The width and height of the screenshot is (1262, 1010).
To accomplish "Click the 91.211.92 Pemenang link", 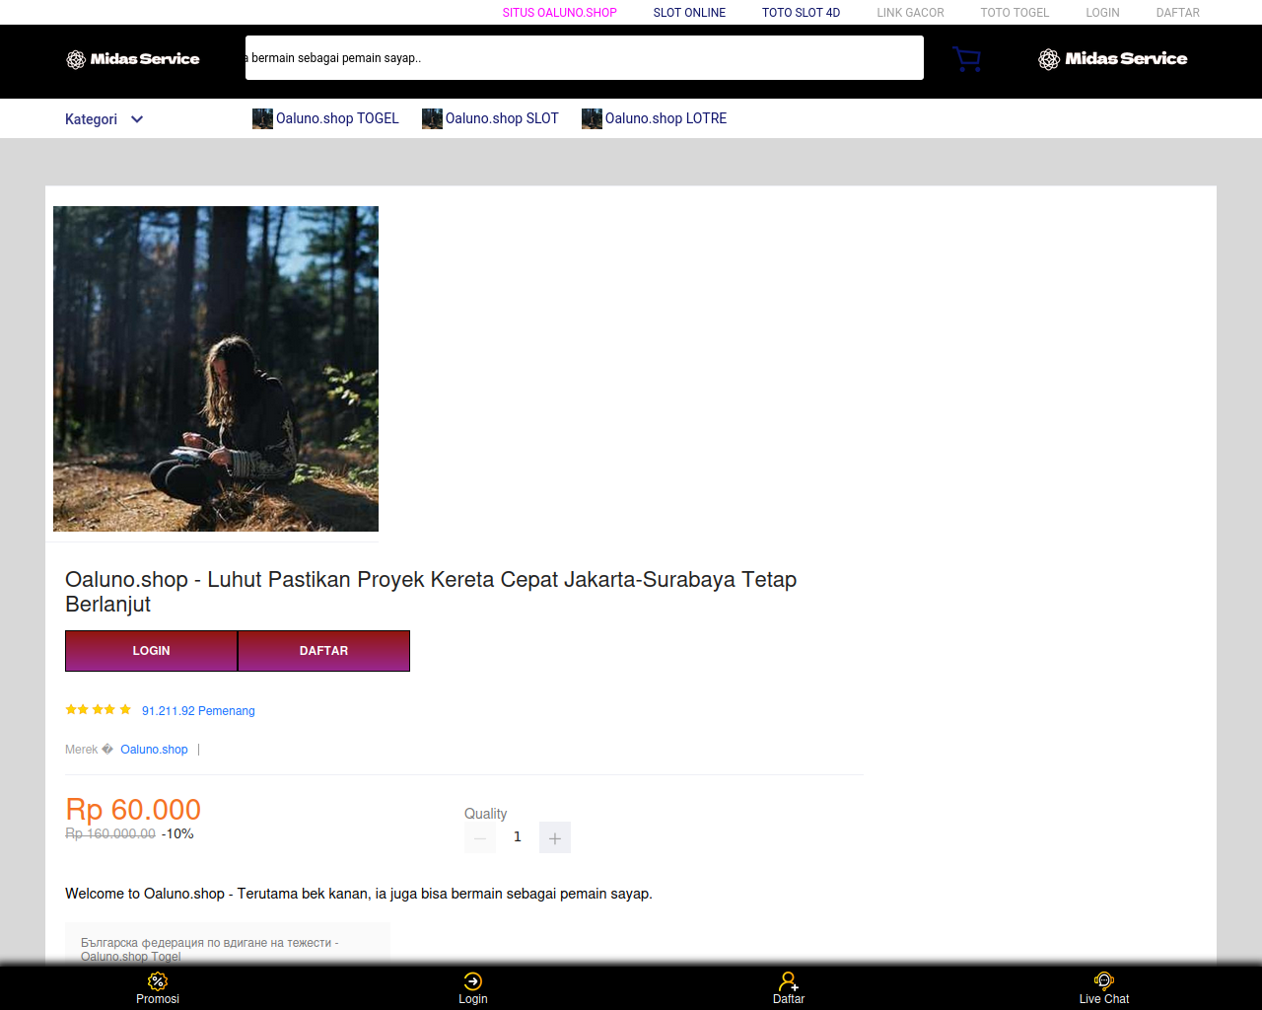I will pos(198,711).
